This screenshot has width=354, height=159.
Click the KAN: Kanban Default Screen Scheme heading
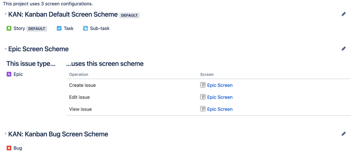[63, 15]
